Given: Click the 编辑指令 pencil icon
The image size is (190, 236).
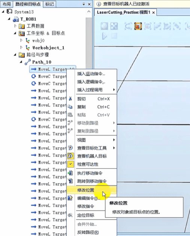Looking at the screenshot, I should pos(70,198).
